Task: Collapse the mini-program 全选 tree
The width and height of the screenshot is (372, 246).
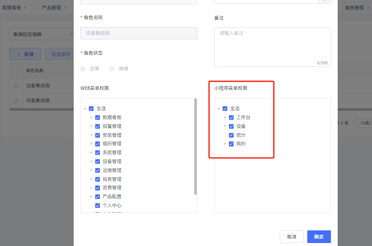Action: tap(218, 109)
